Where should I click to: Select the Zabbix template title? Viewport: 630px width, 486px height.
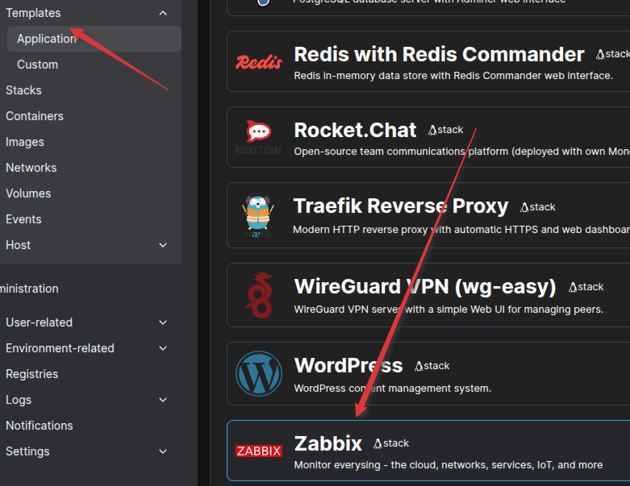point(328,443)
